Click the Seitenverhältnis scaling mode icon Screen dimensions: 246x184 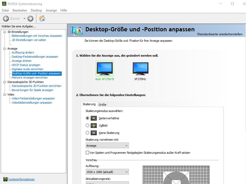(94, 118)
